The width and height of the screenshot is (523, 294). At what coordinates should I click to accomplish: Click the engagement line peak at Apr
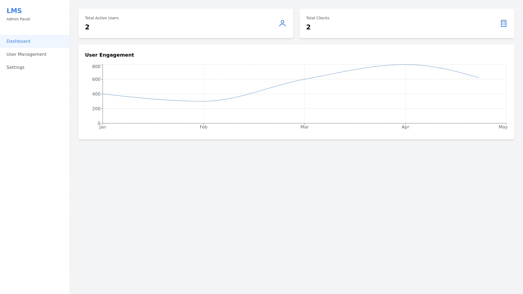(x=405, y=65)
